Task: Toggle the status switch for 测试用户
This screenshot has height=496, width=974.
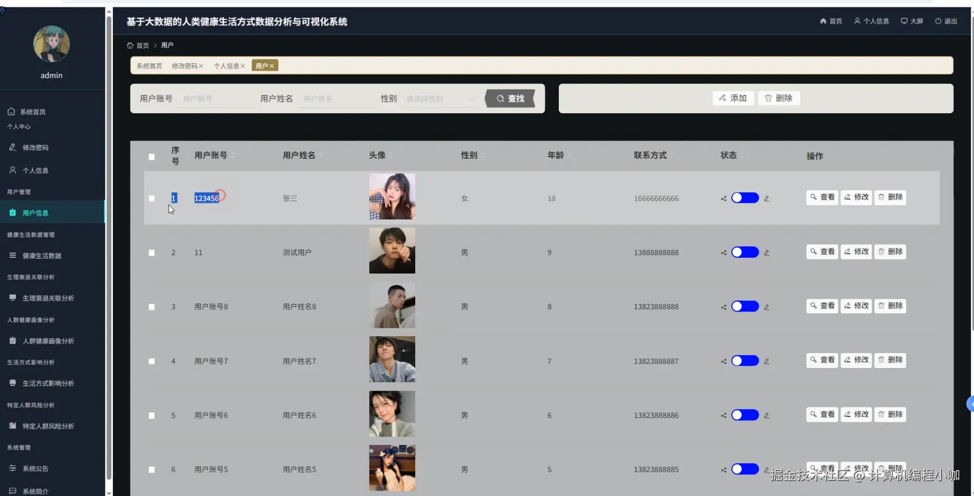Action: pos(744,252)
